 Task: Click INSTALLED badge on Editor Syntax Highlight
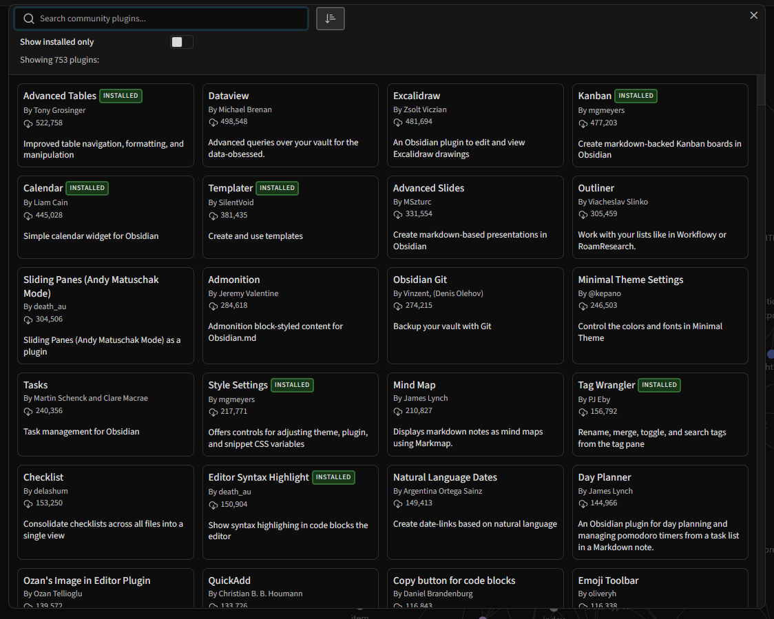(333, 477)
